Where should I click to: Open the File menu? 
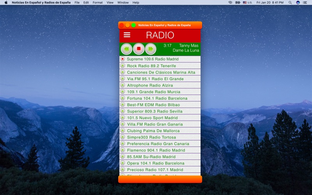[x=77, y=3]
